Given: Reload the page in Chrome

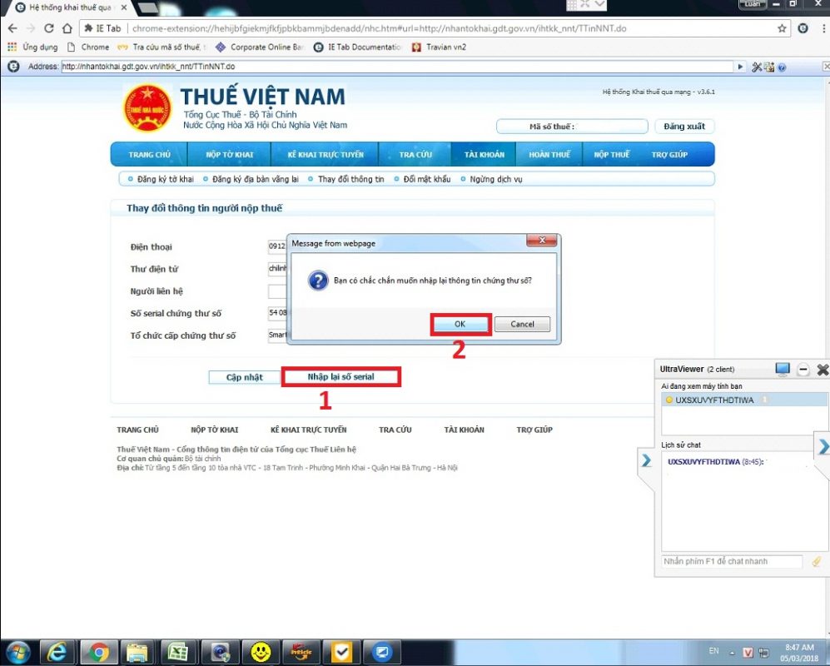Looking at the screenshot, I should tap(48, 28).
